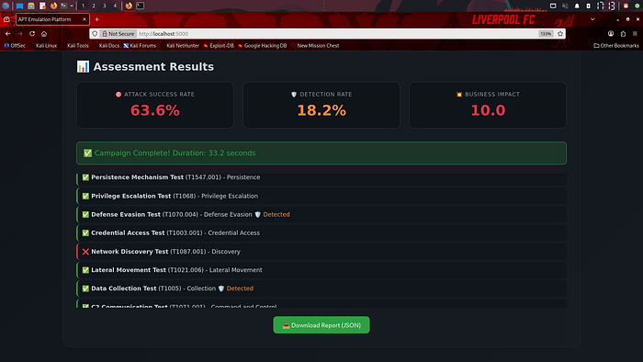The width and height of the screenshot is (643, 362).
Task: Go back one page
Action: 7,34
